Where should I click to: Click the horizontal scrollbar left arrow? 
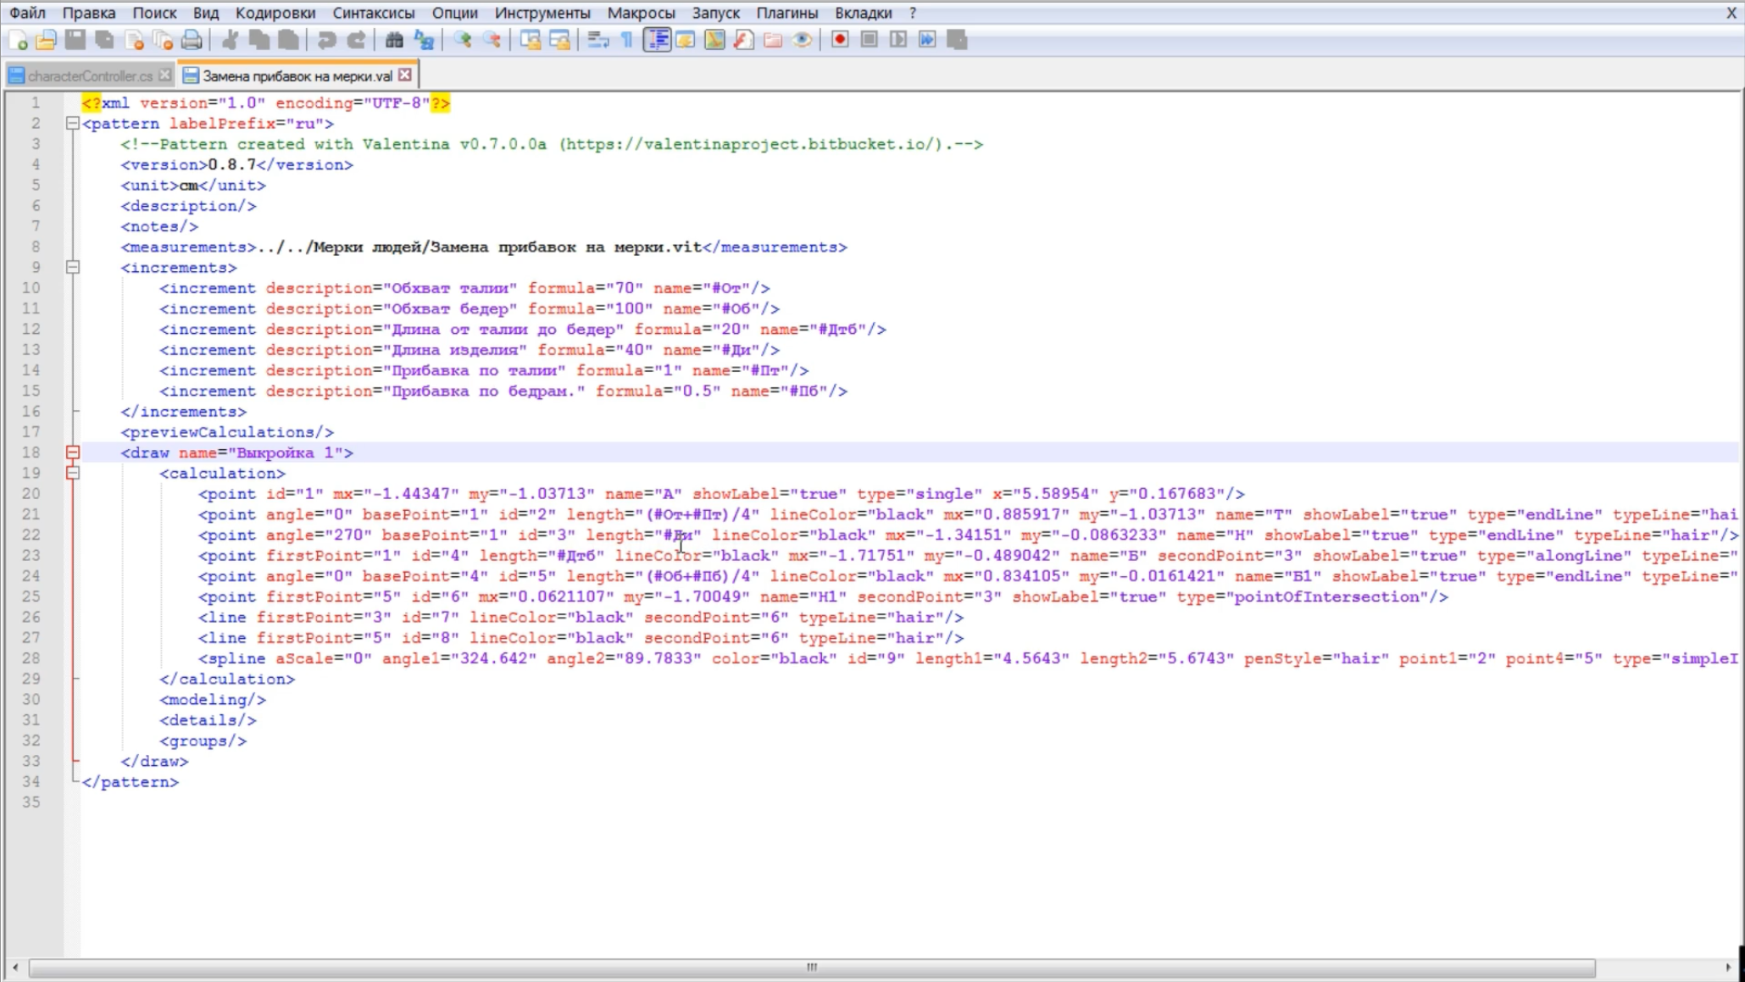(15, 967)
